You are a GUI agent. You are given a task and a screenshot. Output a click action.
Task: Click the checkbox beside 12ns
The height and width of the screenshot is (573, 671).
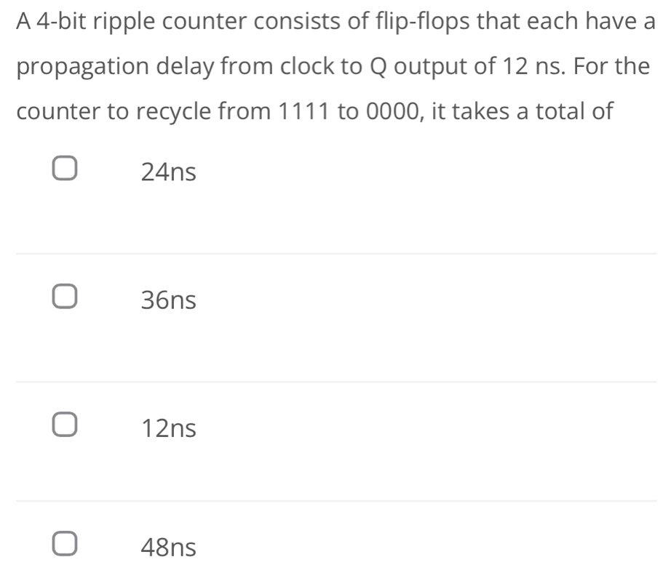pyautogui.click(x=66, y=424)
